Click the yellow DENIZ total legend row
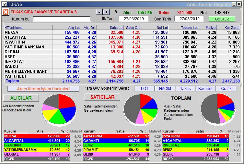The image size is (244, 164). (196, 150)
